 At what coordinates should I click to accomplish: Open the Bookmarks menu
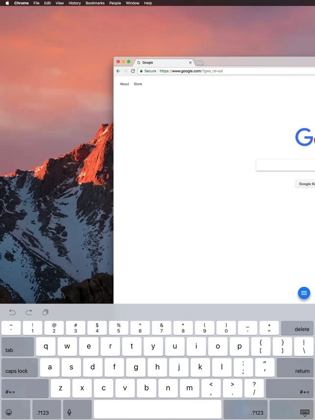pos(95,3)
